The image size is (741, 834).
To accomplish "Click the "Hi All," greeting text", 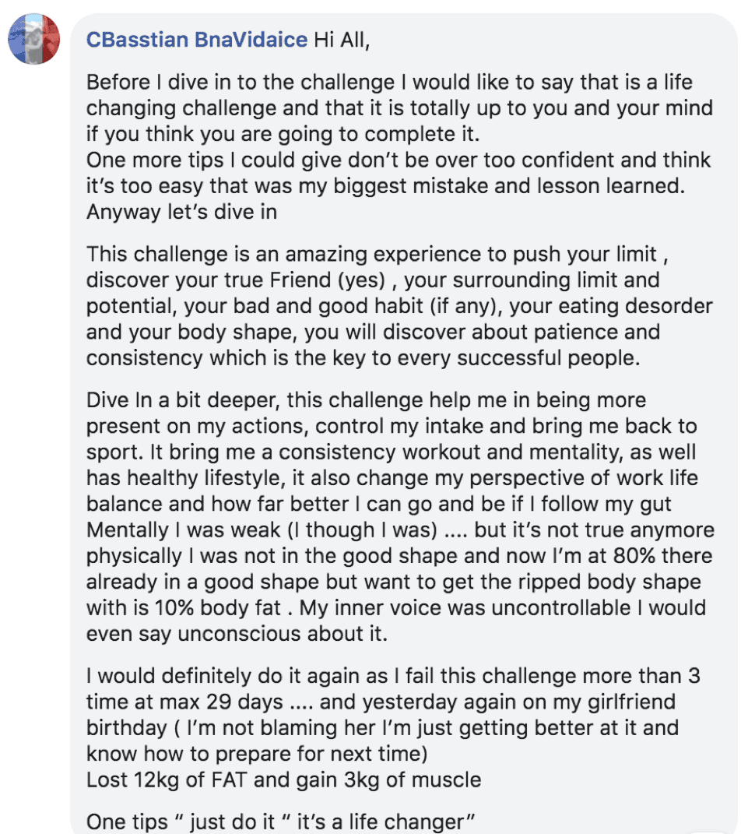I will point(342,40).
